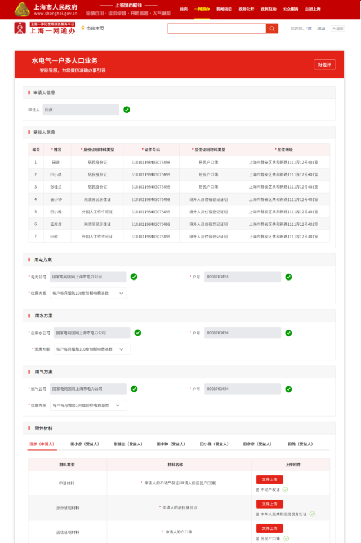Click the red search magnifier button
Screen dimensions: 361x543
click(x=272, y=29)
